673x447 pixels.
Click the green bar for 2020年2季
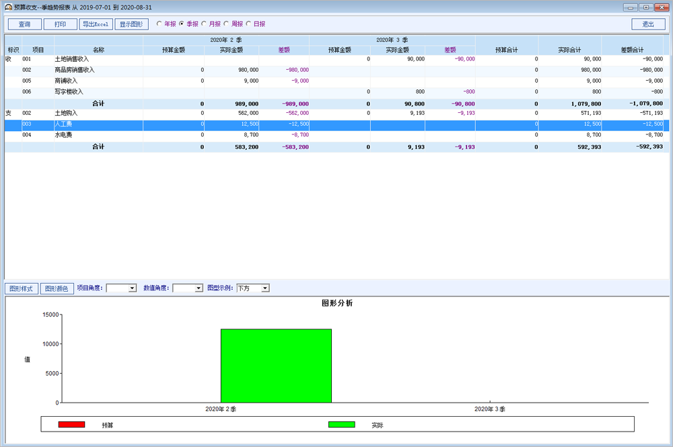276,366
